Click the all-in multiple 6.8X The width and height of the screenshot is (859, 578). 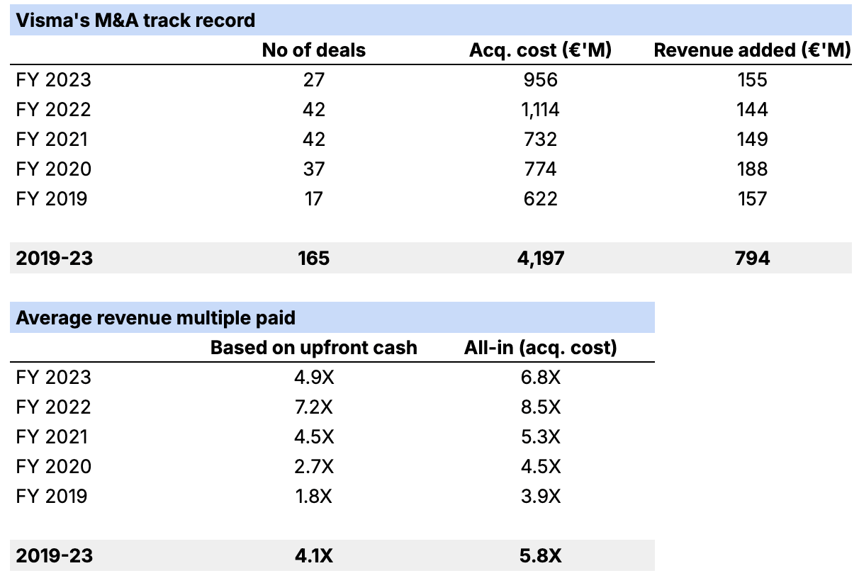tap(541, 377)
